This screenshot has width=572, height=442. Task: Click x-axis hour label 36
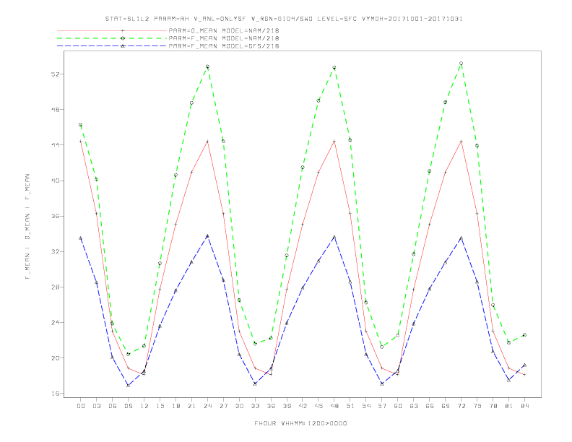271,406
